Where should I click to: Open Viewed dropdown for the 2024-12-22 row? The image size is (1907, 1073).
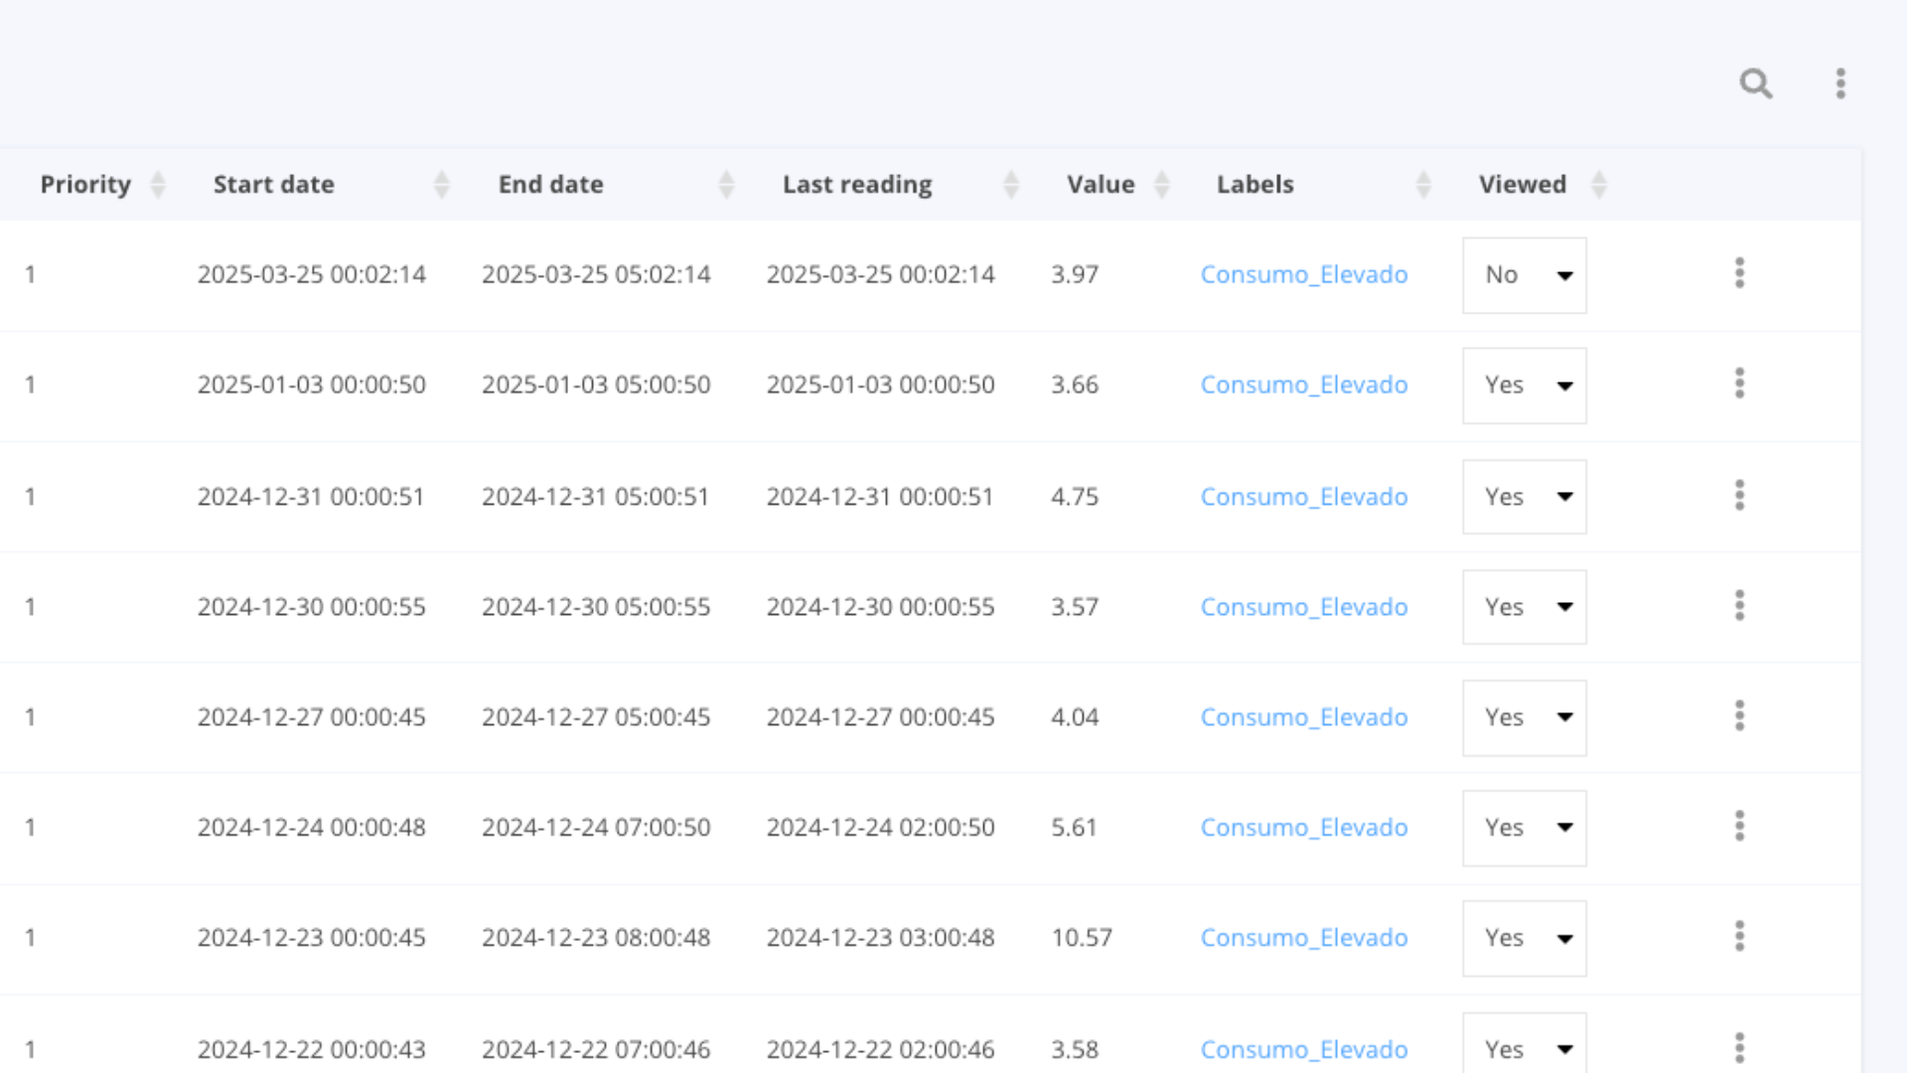1525,1043
